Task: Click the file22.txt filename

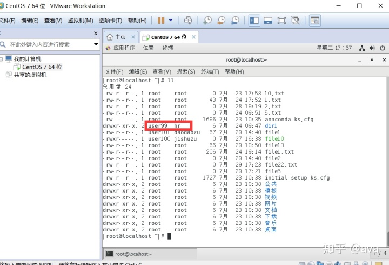Action: pos(281,164)
